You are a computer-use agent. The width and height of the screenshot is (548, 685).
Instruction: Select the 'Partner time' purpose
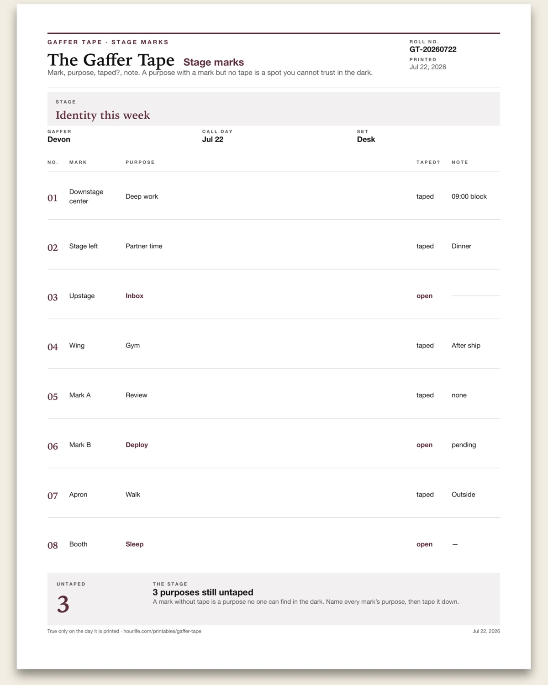click(x=144, y=246)
